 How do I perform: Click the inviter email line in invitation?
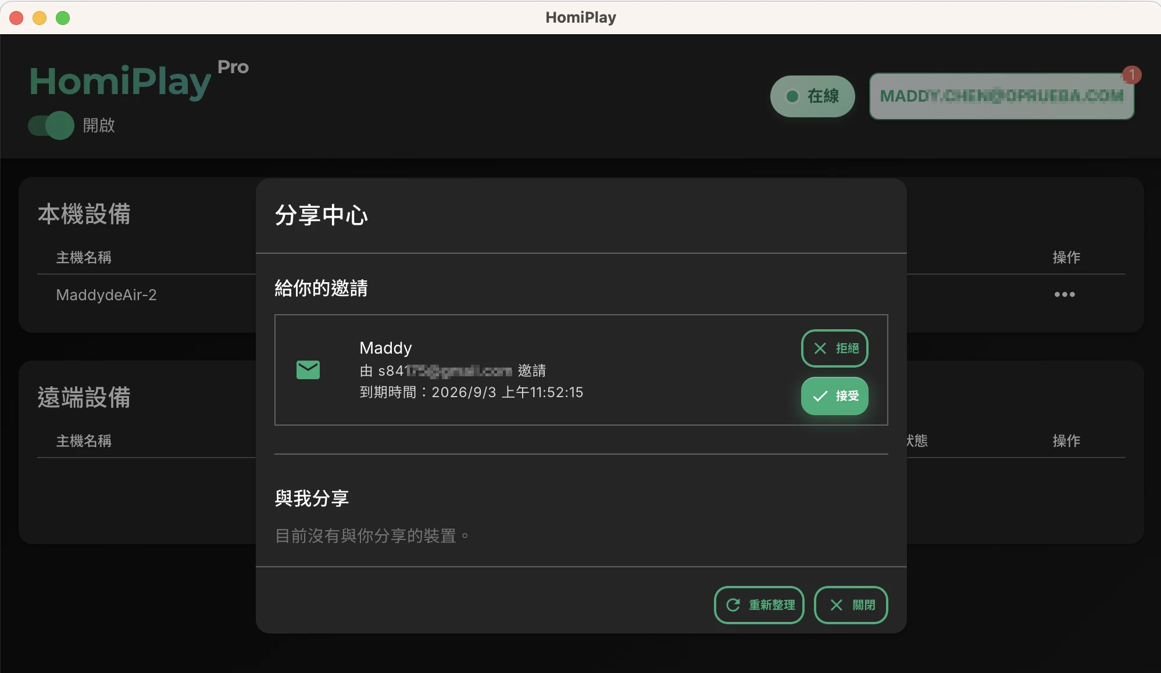point(452,370)
